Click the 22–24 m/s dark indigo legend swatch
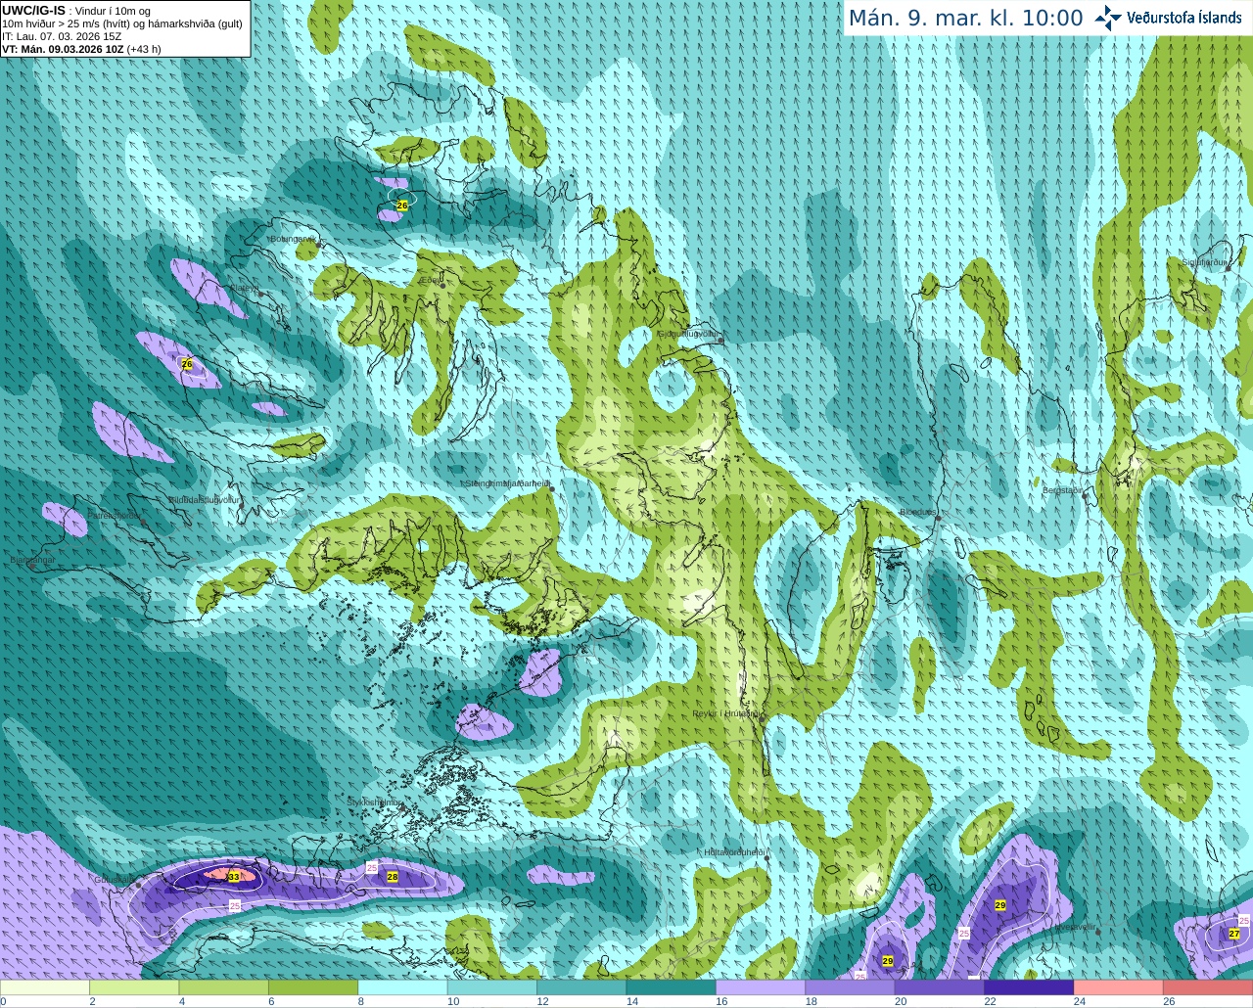Viewport: 1253px width, 1008px height. point(1029,987)
